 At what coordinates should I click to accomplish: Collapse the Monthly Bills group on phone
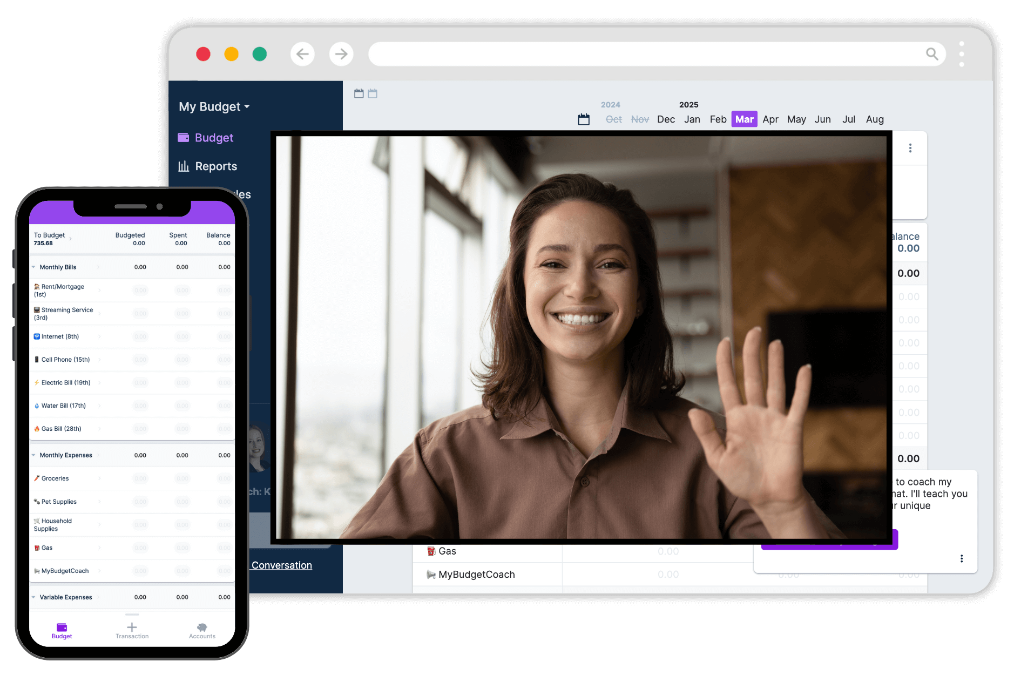(x=33, y=267)
